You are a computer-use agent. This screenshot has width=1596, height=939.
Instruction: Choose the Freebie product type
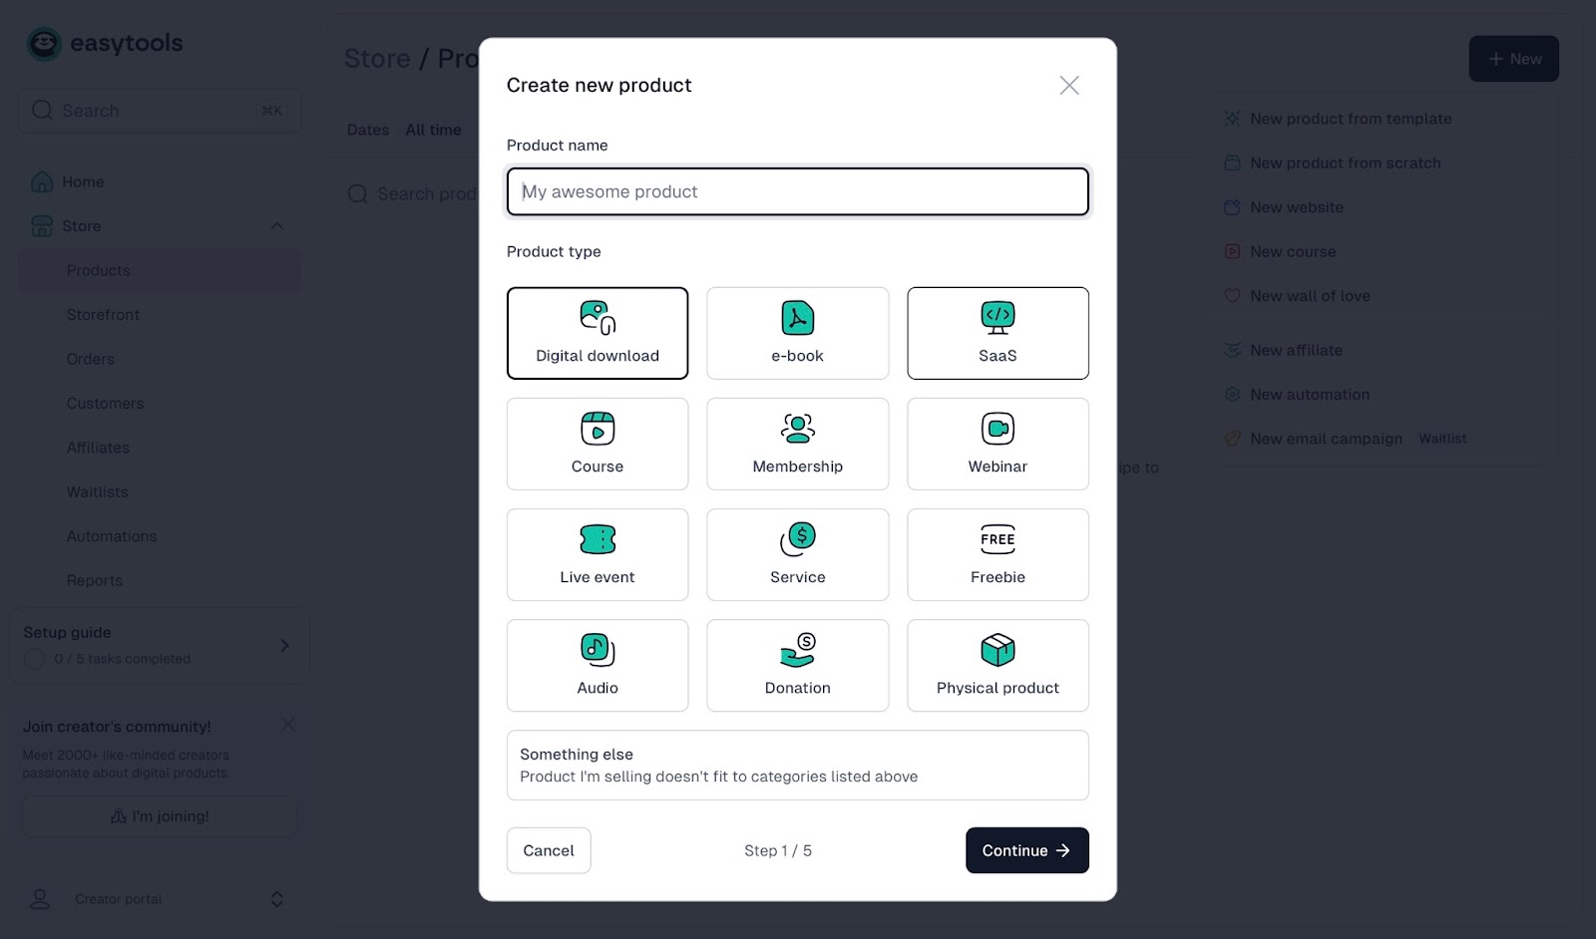pos(997,554)
